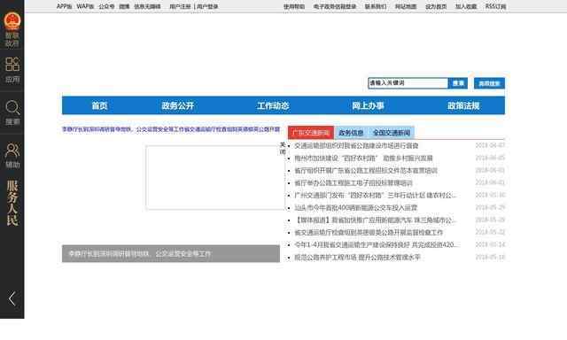Screen dimensions: 567x340
Task: Click the blue scrolling headline above slideshow
Action: click(x=171, y=129)
